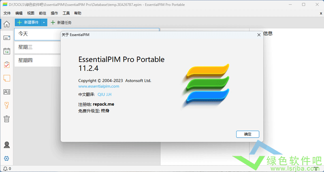This screenshot has height=172, width=324.
Task: Open the Contacts card icon
Action: [6, 92]
